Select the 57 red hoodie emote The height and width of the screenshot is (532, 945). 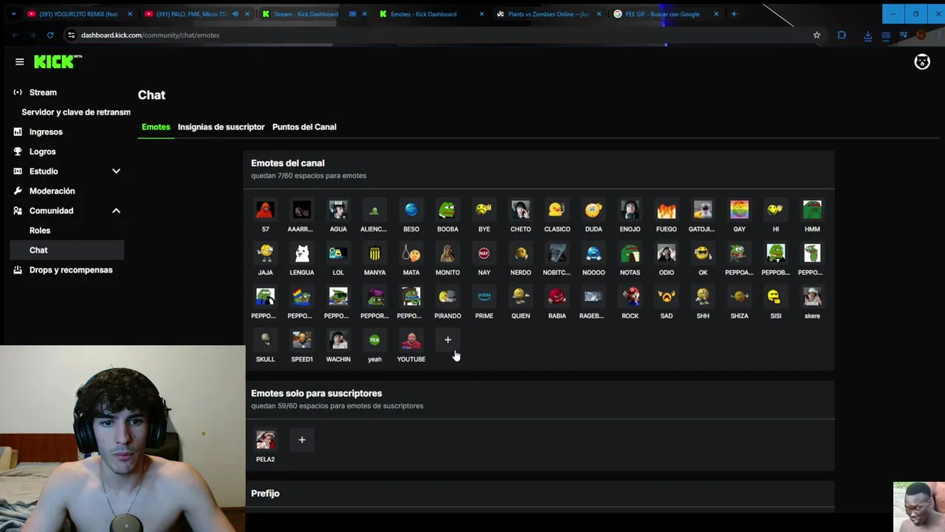point(265,211)
